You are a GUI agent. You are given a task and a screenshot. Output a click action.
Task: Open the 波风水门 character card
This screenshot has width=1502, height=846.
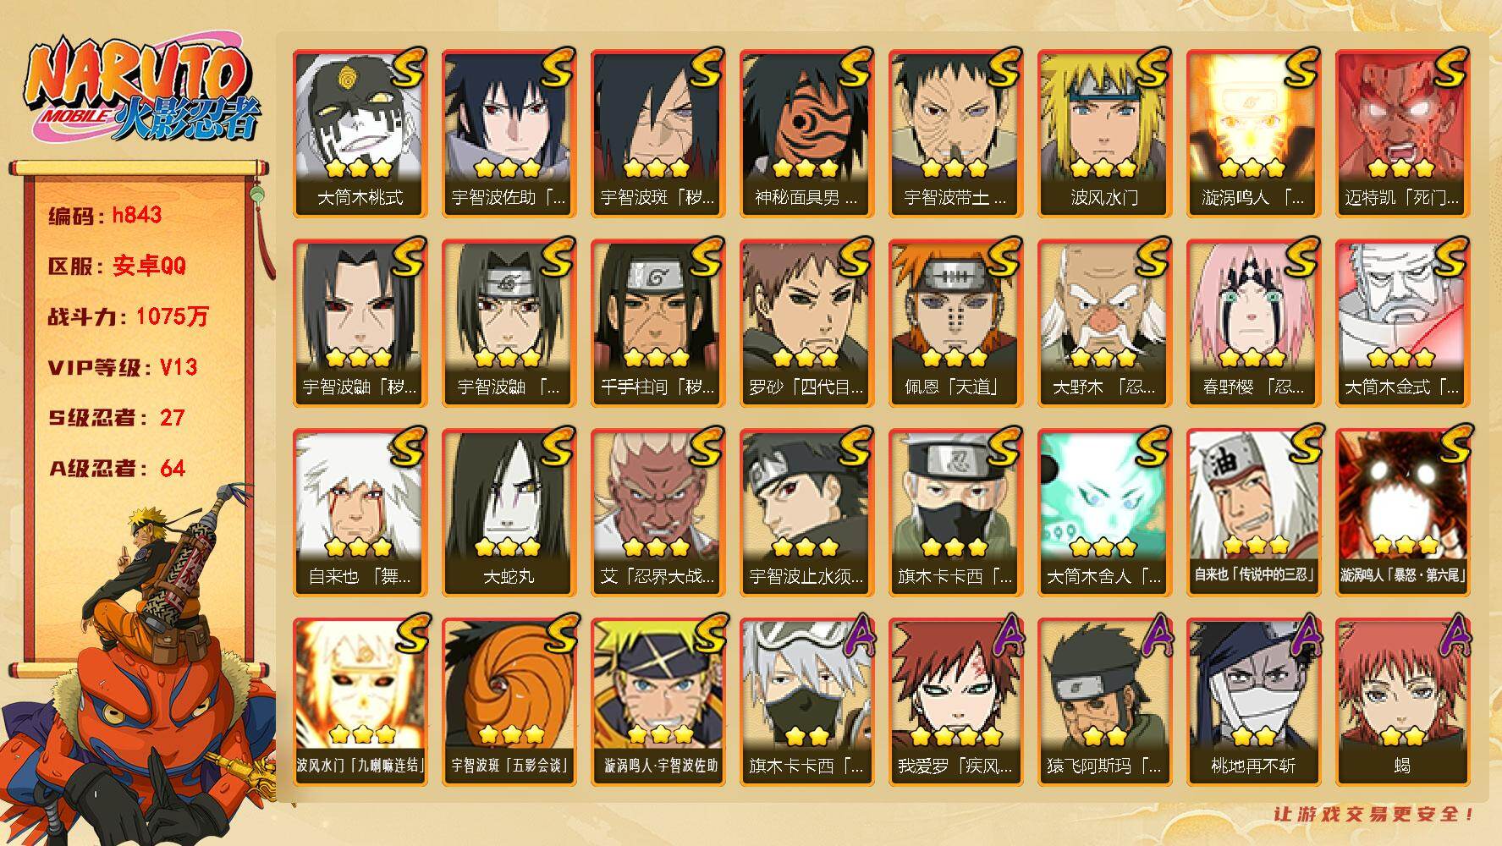(1104, 134)
